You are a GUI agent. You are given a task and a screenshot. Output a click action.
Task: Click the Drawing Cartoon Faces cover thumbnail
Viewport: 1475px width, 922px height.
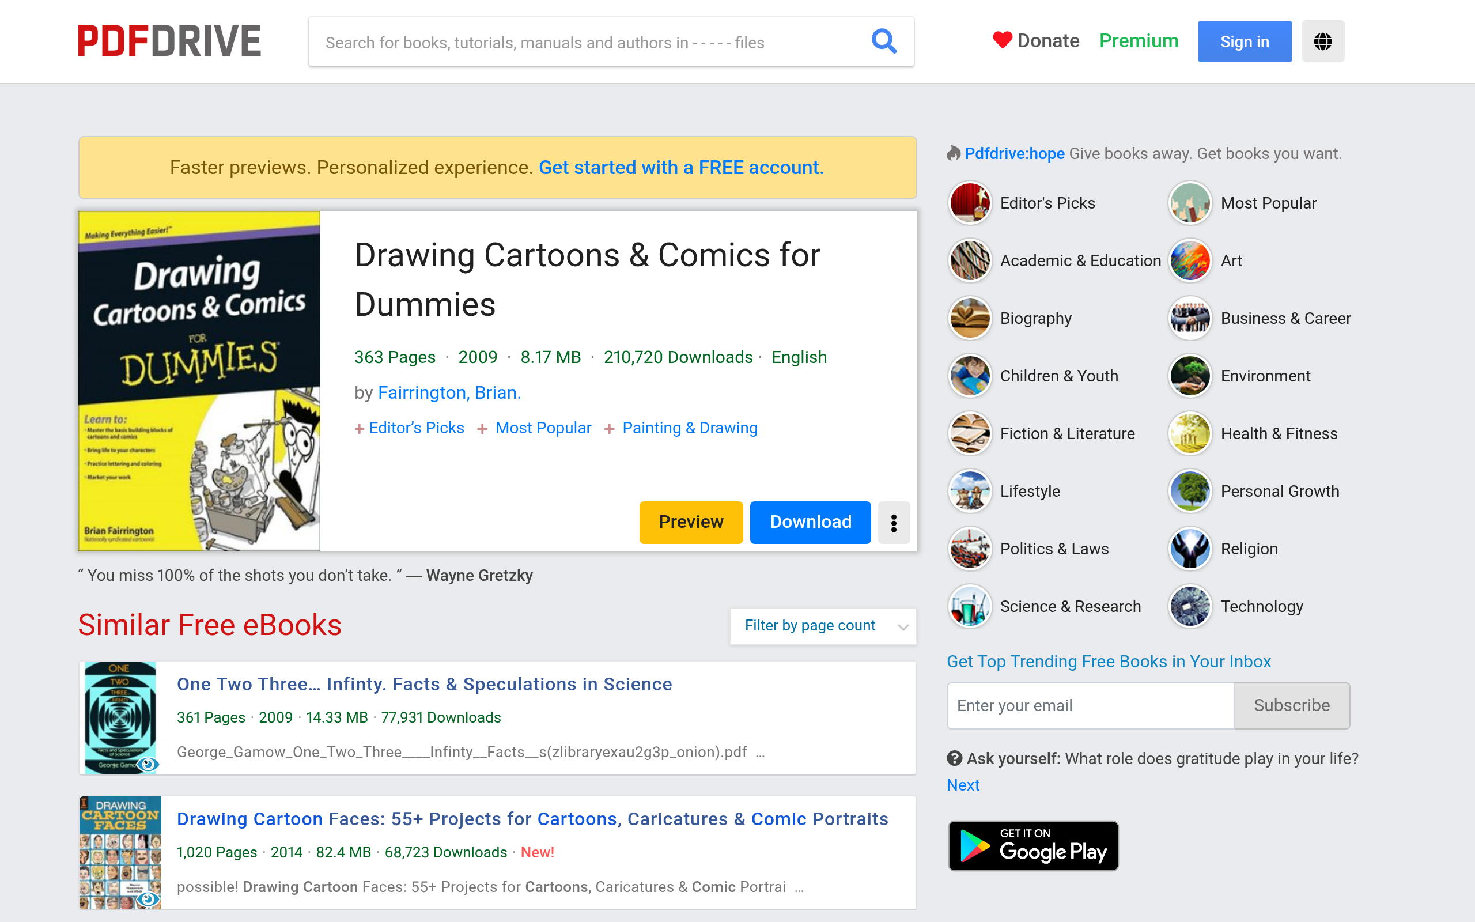[x=120, y=852]
